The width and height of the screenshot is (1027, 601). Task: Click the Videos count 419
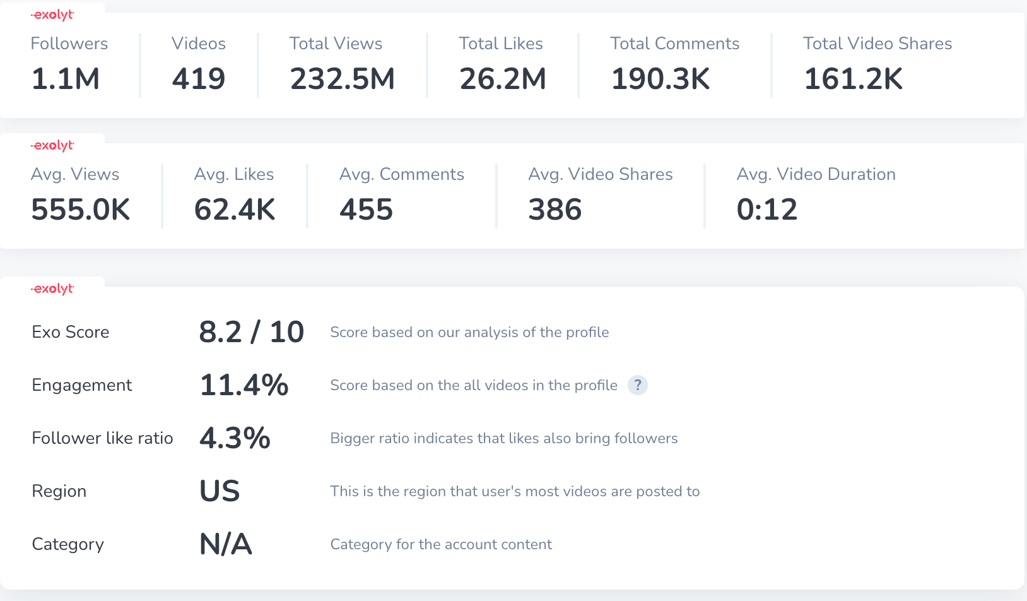(x=199, y=79)
